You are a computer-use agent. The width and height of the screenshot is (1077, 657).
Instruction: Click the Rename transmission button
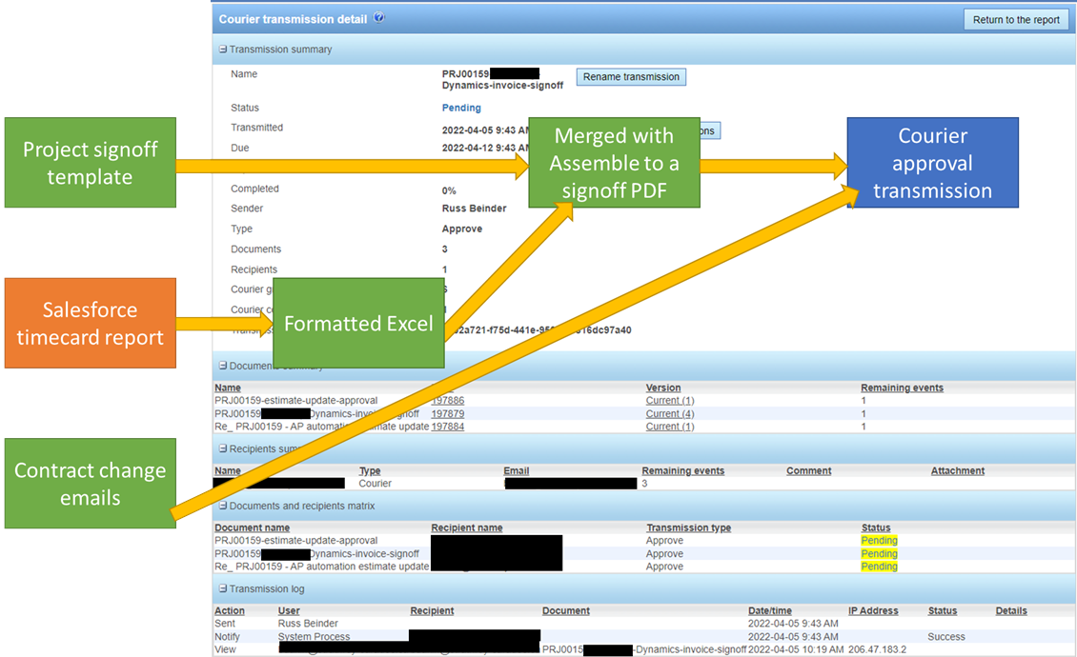631,77
